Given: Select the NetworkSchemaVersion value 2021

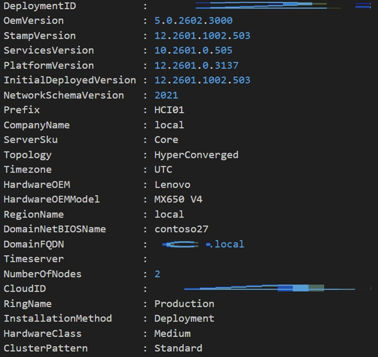Looking at the screenshot, I should click(166, 96).
